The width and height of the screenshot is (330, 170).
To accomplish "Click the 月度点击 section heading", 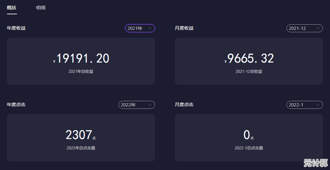I will point(184,104).
